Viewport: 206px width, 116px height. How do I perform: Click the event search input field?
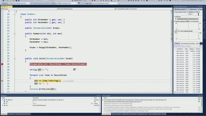tap(190, 46)
